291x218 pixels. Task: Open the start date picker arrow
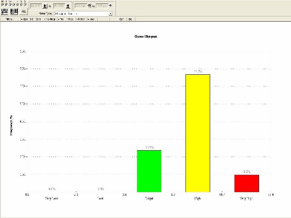(x=45, y=6)
